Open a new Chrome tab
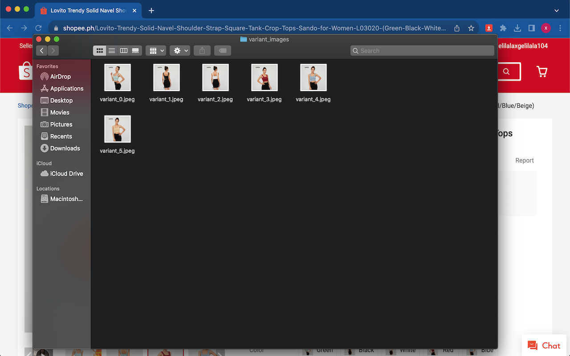Viewport: 570px width, 356px height. (151, 10)
